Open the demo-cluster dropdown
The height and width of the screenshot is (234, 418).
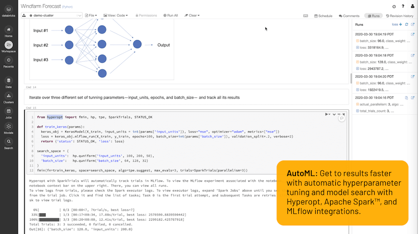click(x=52, y=15)
